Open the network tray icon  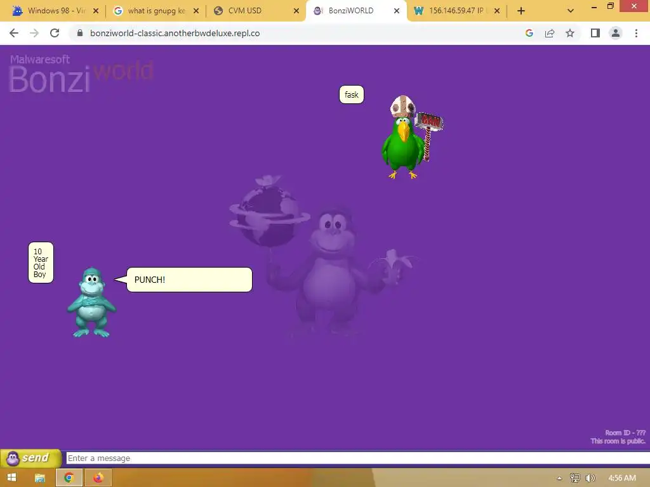coord(575,478)
